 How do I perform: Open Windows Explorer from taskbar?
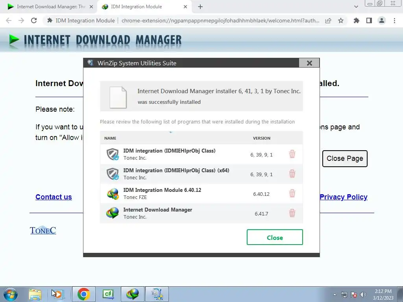35,294
